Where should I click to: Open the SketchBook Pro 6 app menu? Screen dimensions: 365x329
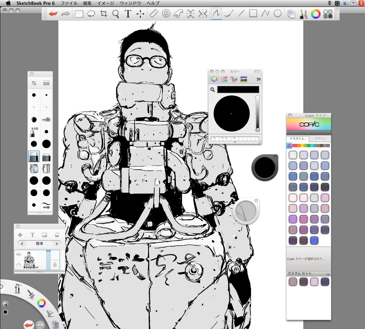[36, 3]
